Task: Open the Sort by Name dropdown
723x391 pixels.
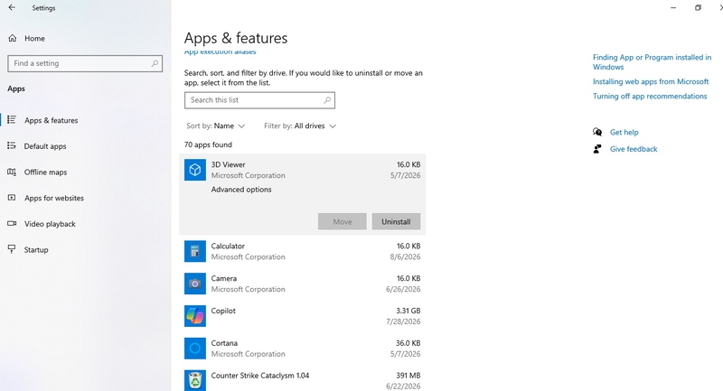Action: [x=215, y=126]
